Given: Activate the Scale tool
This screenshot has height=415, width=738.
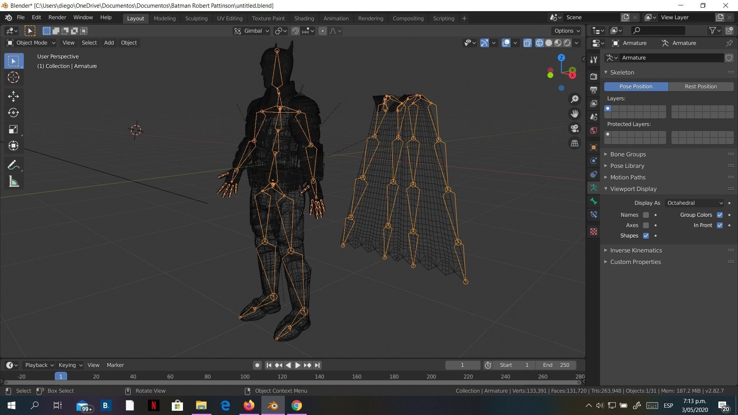Looking at the screenshot, I should (x=13, y=129).
